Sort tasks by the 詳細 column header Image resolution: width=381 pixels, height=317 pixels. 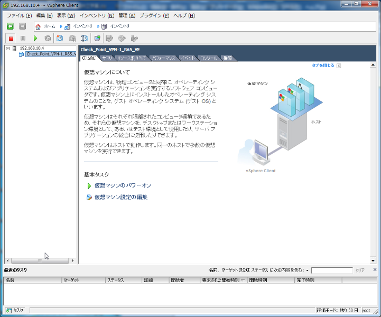click(155, 281)
